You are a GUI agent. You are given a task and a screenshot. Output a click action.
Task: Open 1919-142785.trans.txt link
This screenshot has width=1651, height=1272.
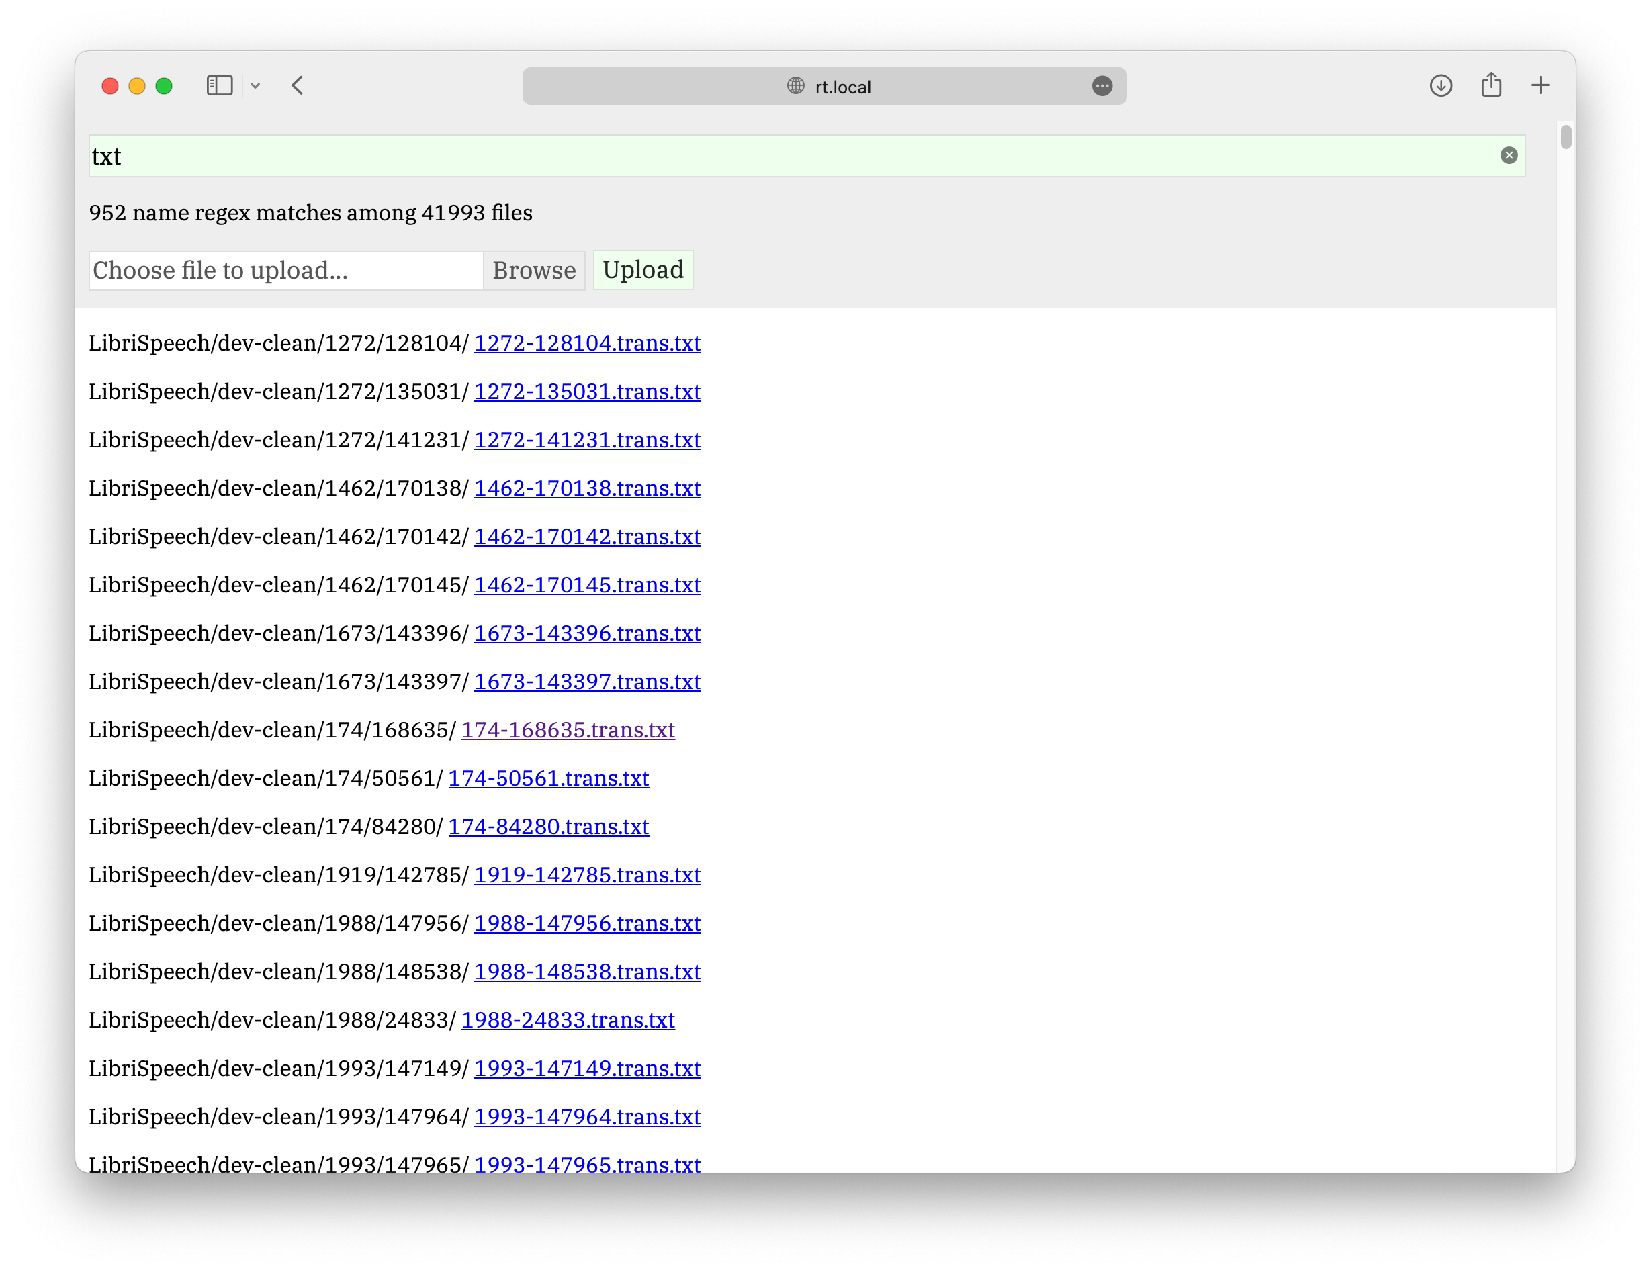(x=586, y=875)
